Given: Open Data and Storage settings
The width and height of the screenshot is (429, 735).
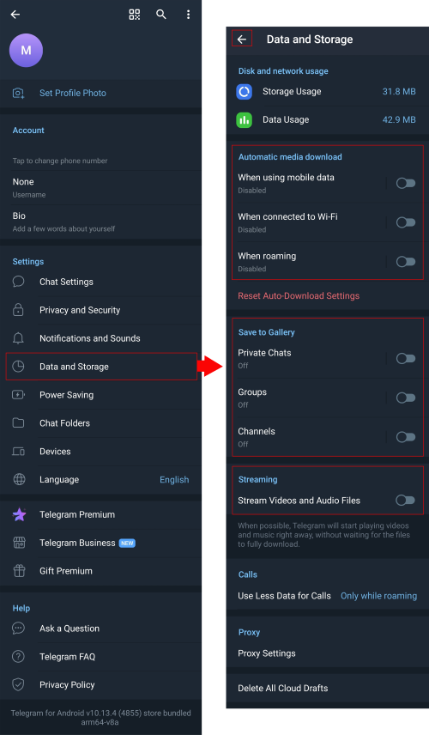Looking at the screenshot, I should coord(101,367).
